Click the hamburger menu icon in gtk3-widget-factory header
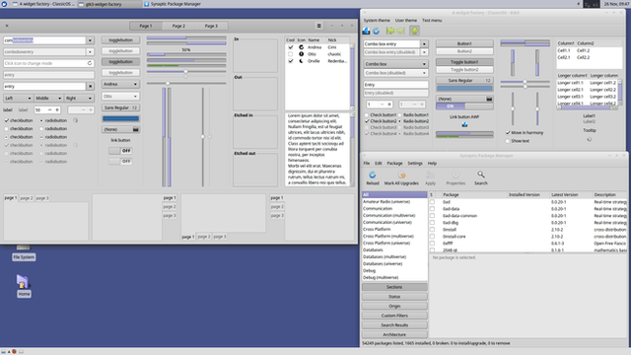631x355 pixels. (319, 26)
